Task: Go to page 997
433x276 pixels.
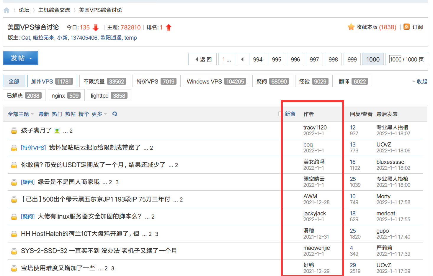Action: pyautogui.click(x=314, y=59)
